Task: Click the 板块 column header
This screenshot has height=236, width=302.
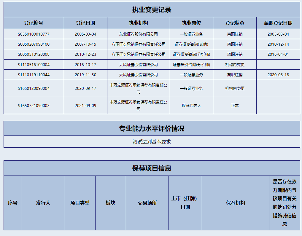Action: tap(111, 203)
